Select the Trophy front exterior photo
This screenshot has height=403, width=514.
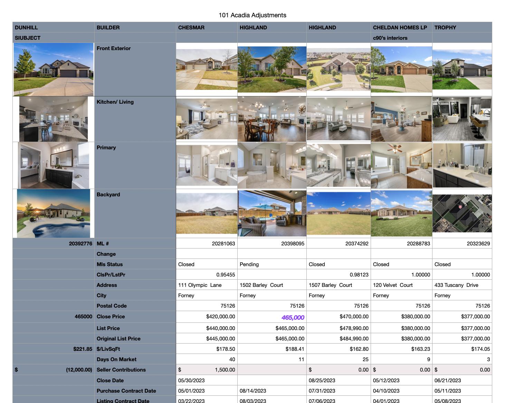[462, 69]
